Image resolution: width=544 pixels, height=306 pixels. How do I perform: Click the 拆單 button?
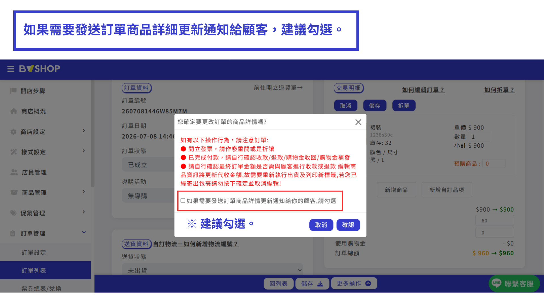click(404, 106)
